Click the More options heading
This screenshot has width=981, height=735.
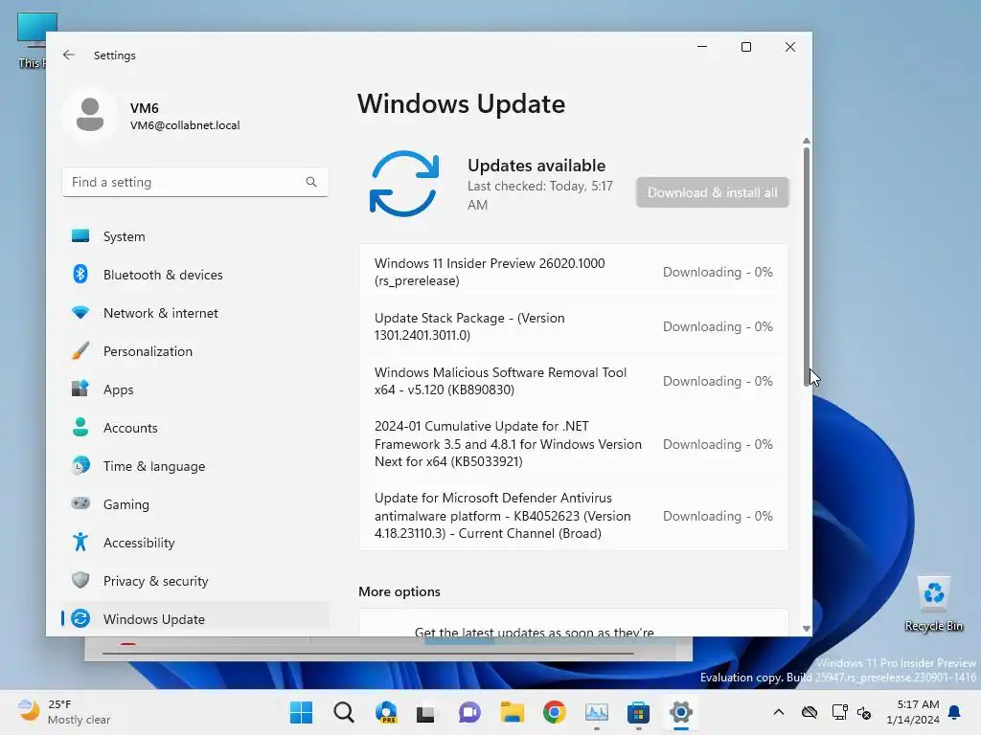[399, 591]
